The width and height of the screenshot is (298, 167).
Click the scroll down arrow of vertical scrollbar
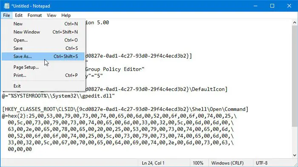(295, 155)
